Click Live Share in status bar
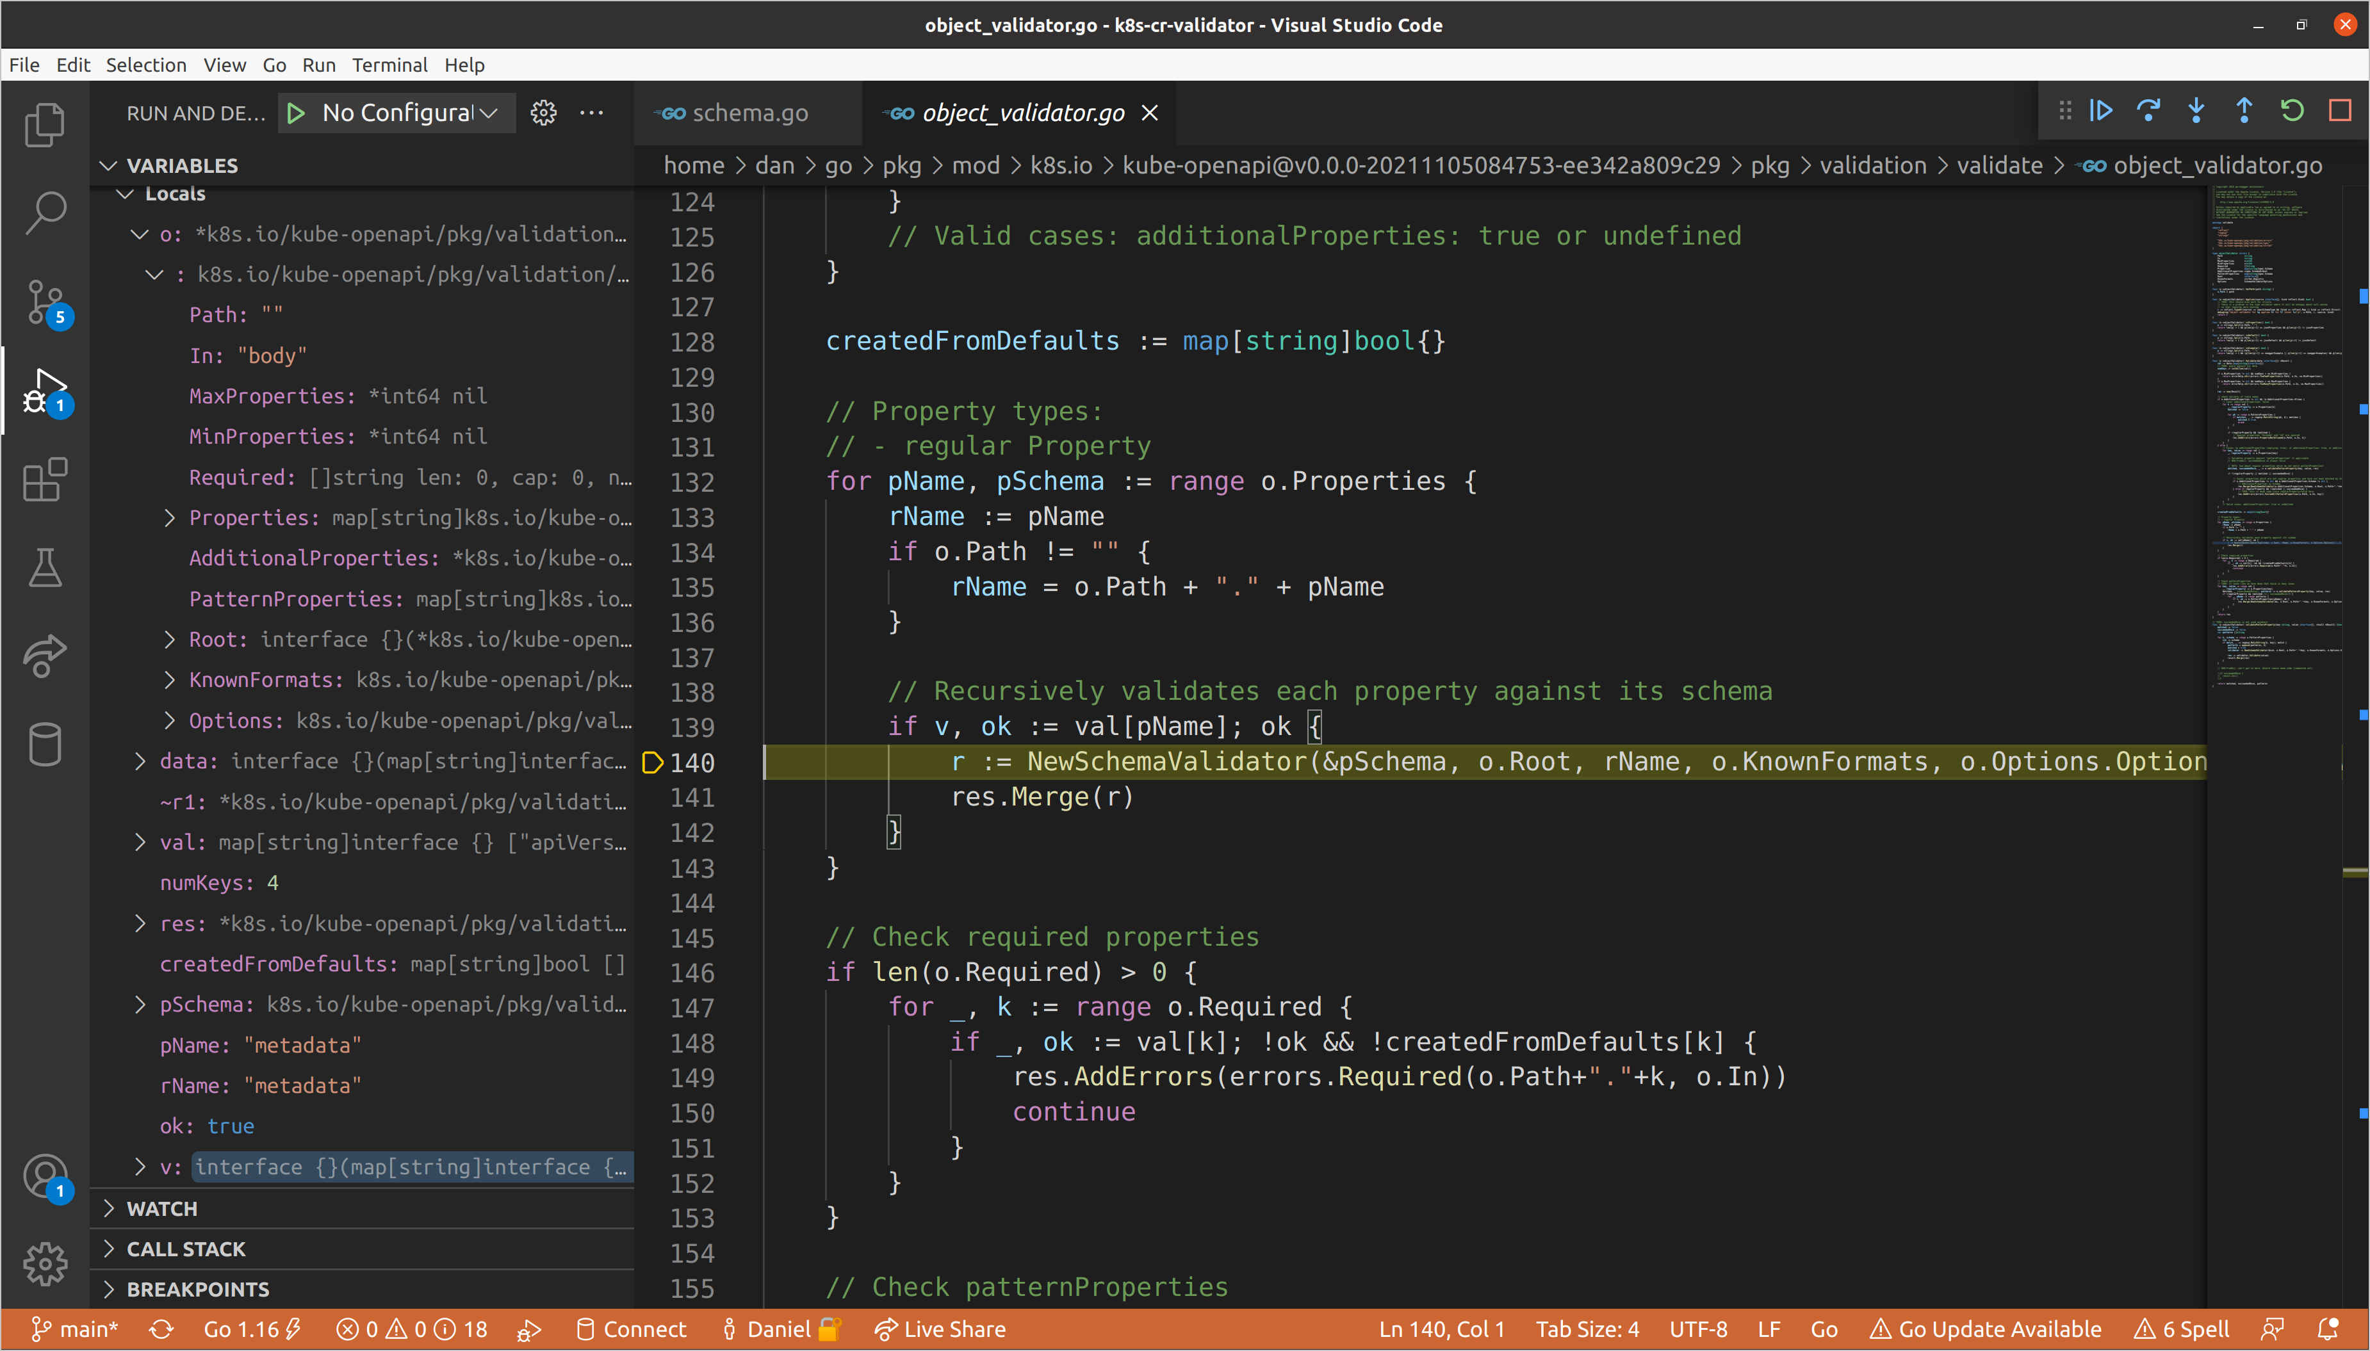 click(941, 1329)
